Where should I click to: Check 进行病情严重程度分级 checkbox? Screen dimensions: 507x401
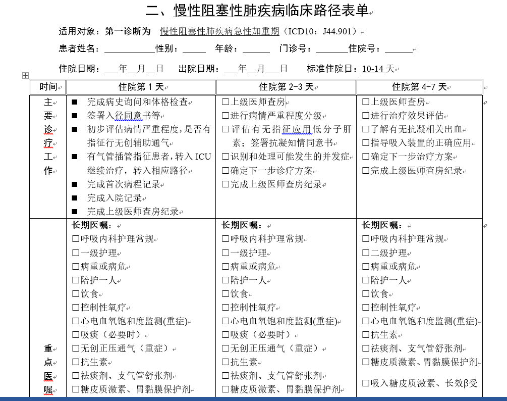(x=226, y=116)
